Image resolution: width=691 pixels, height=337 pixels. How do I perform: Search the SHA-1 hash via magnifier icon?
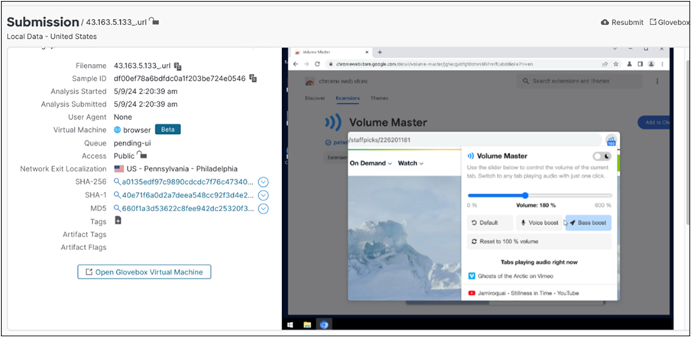[x=117, y=195]
